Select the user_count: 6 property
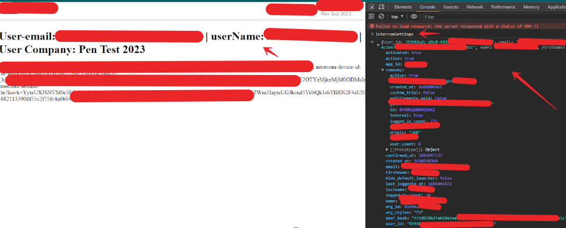566x228 pixels. coord(405,144)
